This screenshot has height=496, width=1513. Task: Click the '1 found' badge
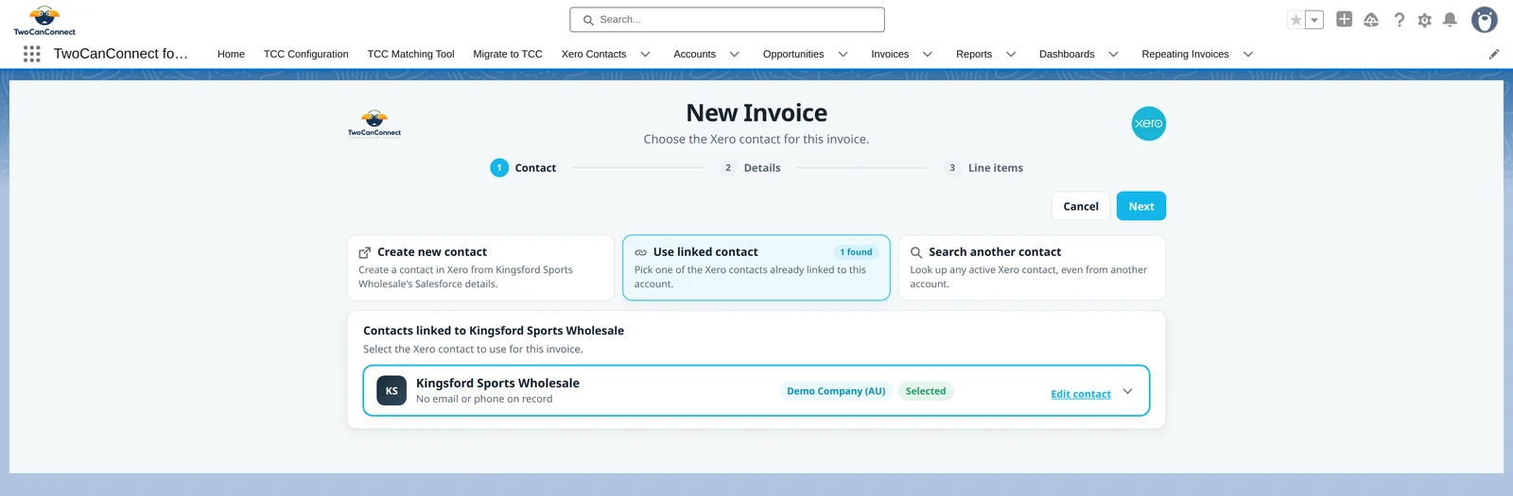pyautogui.click(x=856, y=252)
